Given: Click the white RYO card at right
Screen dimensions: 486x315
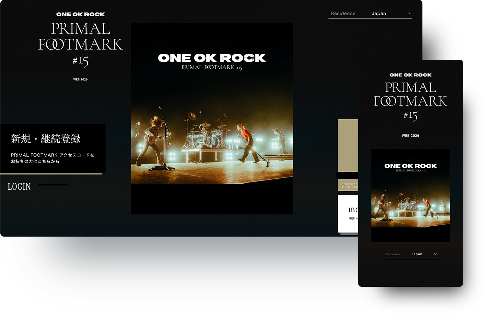Looking at the screenshot, I should pyautogui.click(x=348, y=214).
